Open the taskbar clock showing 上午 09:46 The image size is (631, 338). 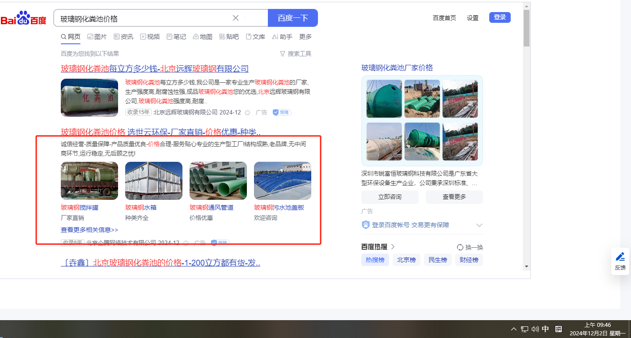(598, 329)
